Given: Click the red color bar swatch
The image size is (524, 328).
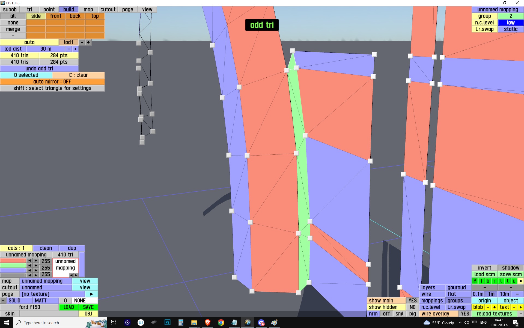Looking at the screenshot, I should pyautogui.click(x=13, y=261).
